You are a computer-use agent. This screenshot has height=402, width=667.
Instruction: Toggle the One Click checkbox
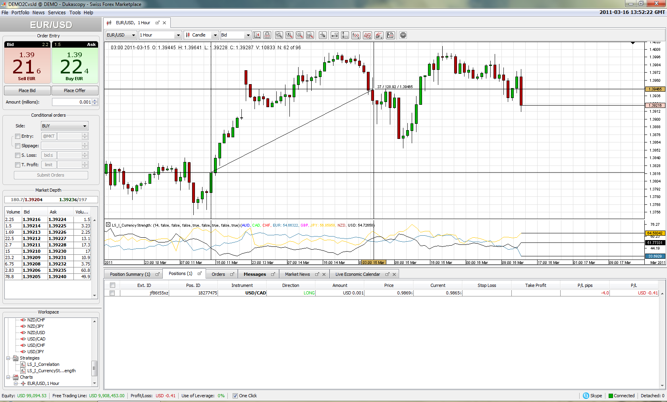point(235,396)
